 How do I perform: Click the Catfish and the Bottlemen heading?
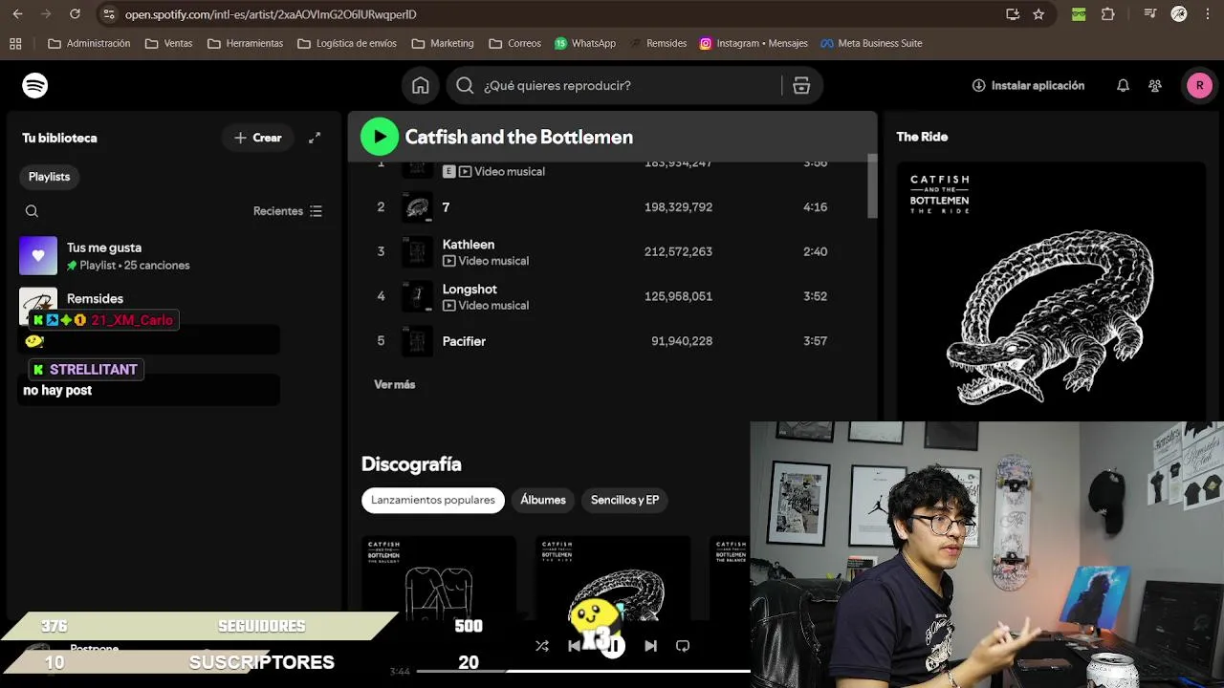[x=519, y=137]
